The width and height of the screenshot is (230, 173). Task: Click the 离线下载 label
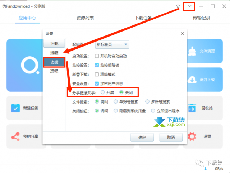207,80
